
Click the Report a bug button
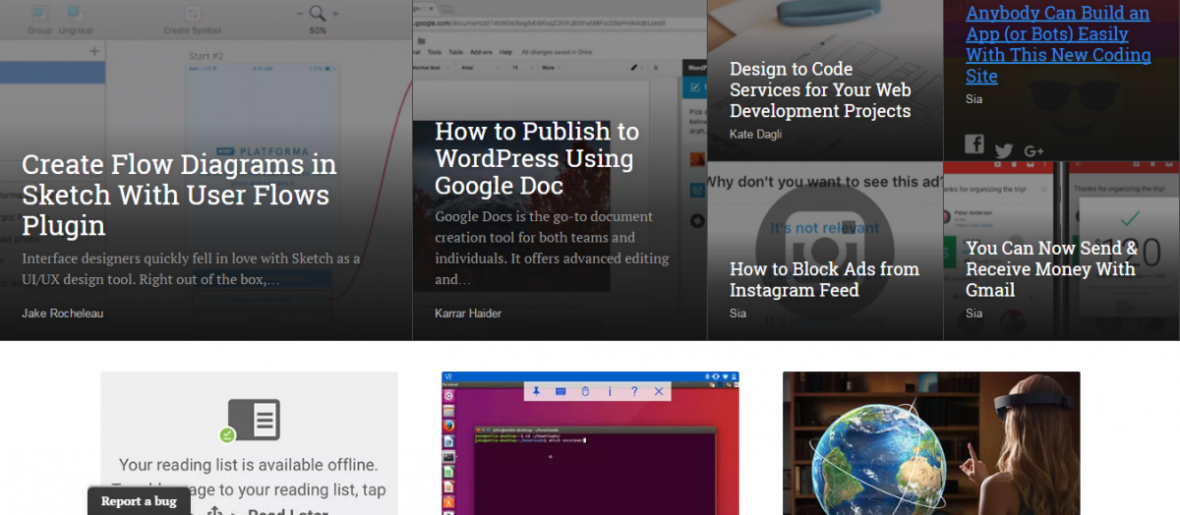pos(139,501)
